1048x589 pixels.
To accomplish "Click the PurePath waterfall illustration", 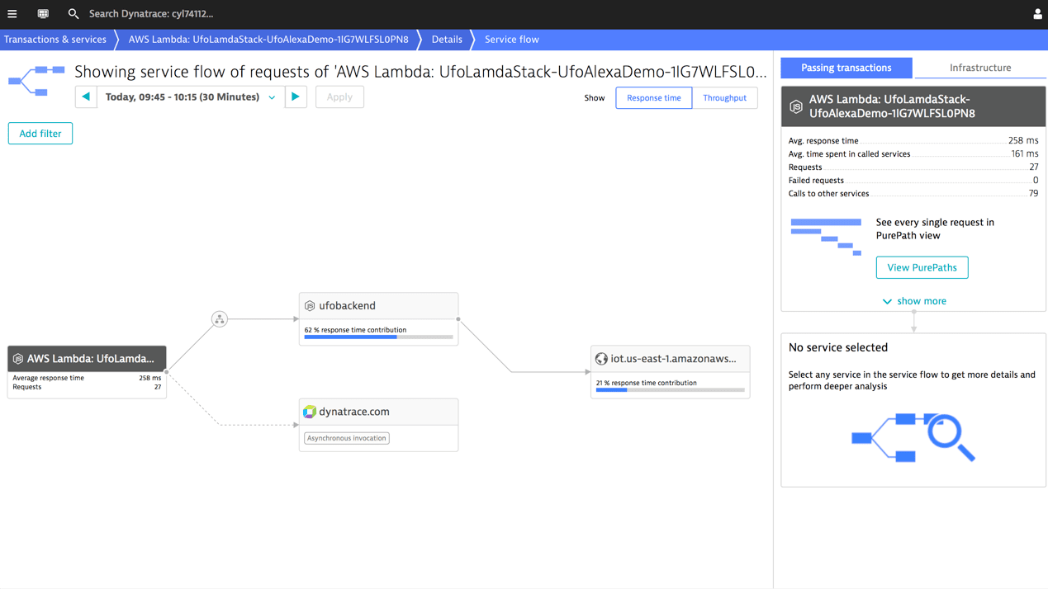I will click(x=826, y=237).
